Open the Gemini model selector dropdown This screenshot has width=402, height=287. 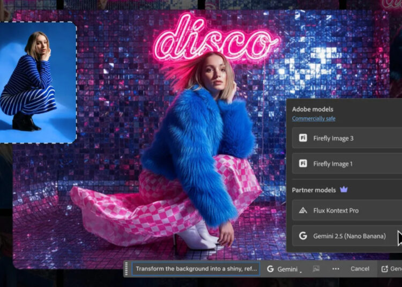point(284,269)
